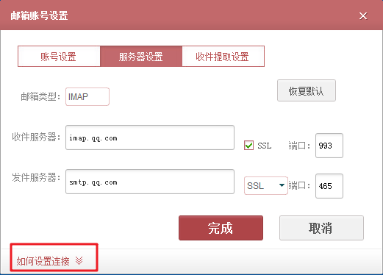383x275 pixels.
Task: Expand double-chevron next to 如何设置连接
Action: 79,261
